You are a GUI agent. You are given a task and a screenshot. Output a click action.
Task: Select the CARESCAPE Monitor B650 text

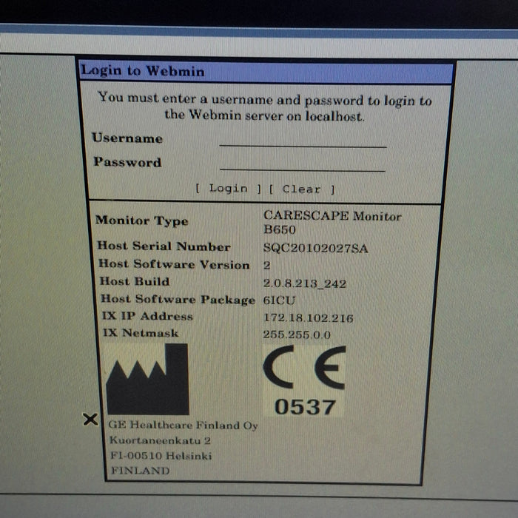click(332, 222)
